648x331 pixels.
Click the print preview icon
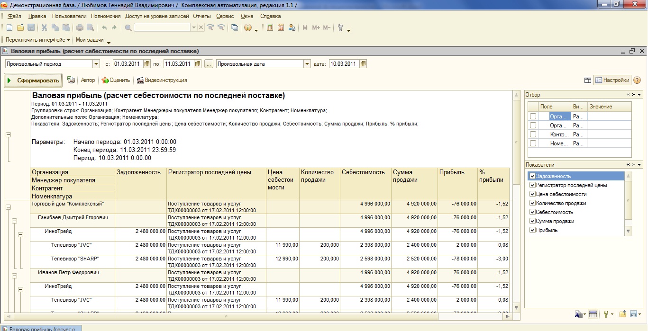tap(90, 28)
